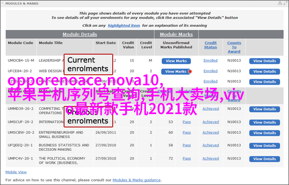
Task: Click the Module Marks header link
Action: 176,35
